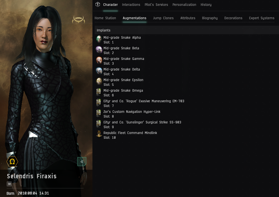279x197 pixels.
Task: Click the Selendris Firaxis character name
Action: [32, 176]
